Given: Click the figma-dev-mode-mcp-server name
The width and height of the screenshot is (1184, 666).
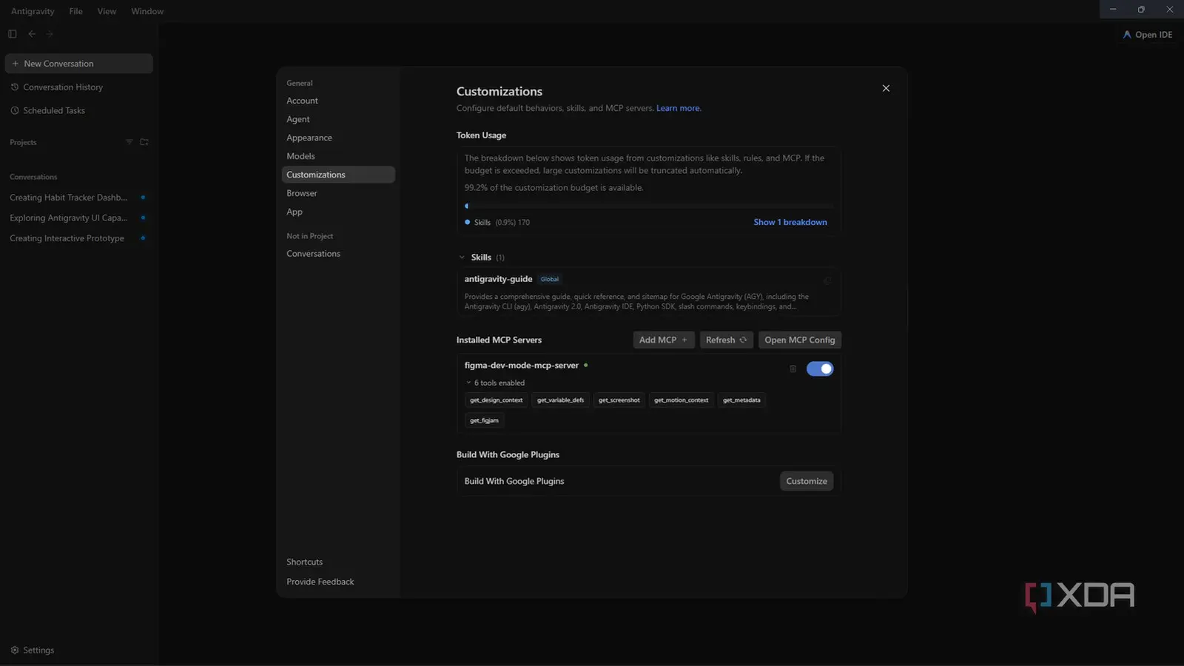Looking at the screenshot, I should click(x=522, y=366).
